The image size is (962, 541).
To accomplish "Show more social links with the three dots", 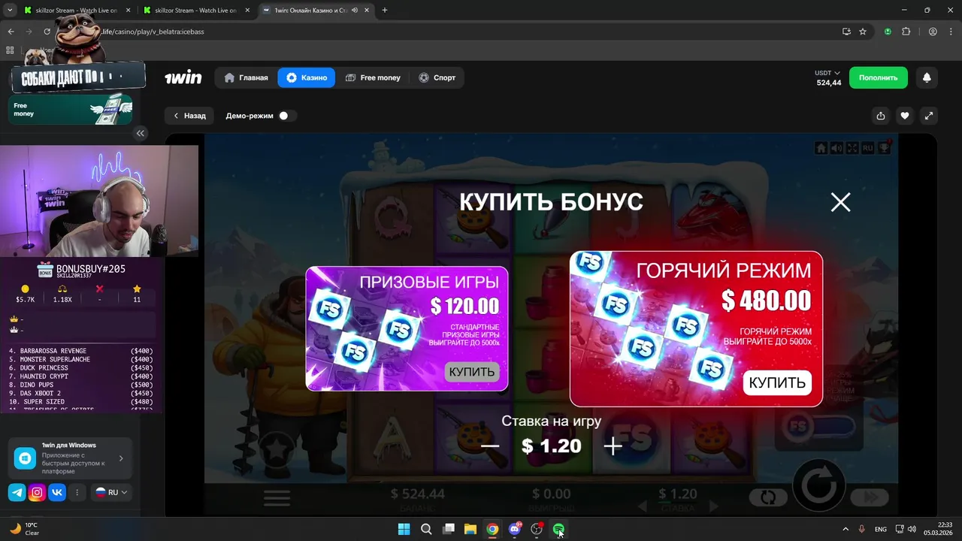I will point(77,493).
